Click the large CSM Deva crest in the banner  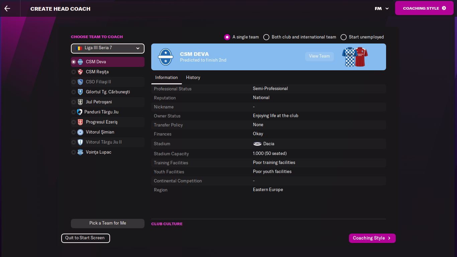click(x=165, y=57)
